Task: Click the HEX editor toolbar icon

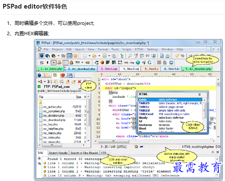Action: click(70, 56)
